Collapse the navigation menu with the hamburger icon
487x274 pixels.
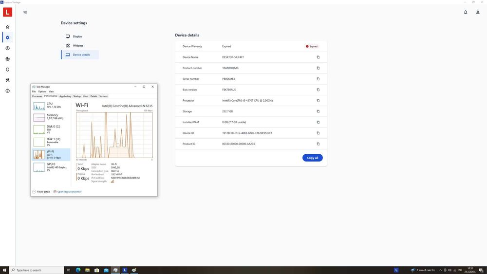point(25,12)
